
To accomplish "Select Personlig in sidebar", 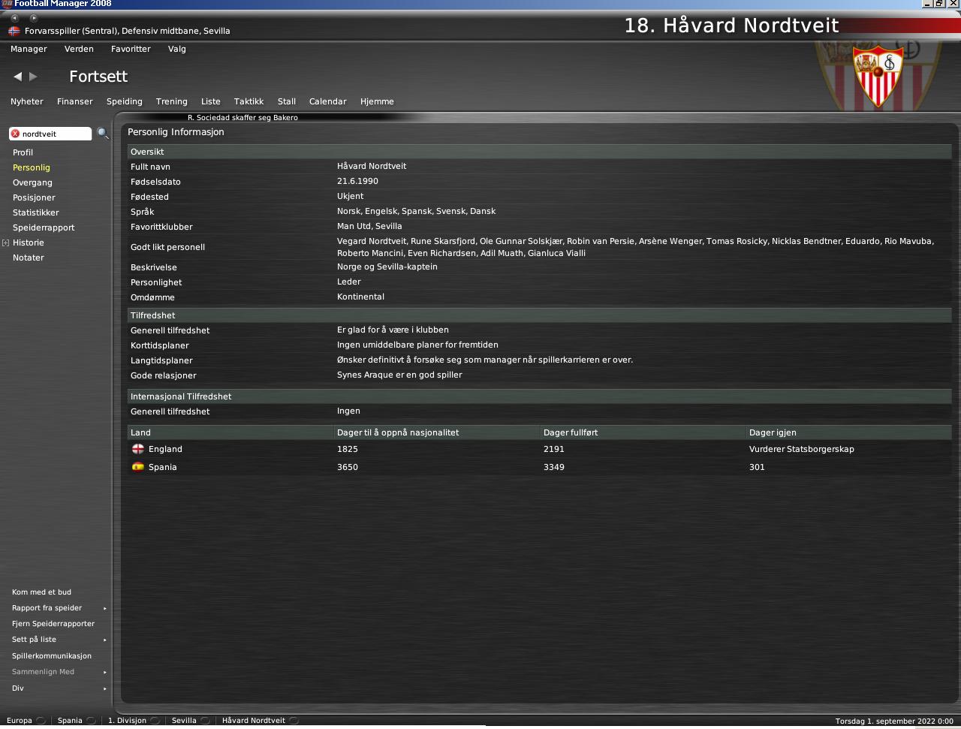I will (x=32, y=167).
